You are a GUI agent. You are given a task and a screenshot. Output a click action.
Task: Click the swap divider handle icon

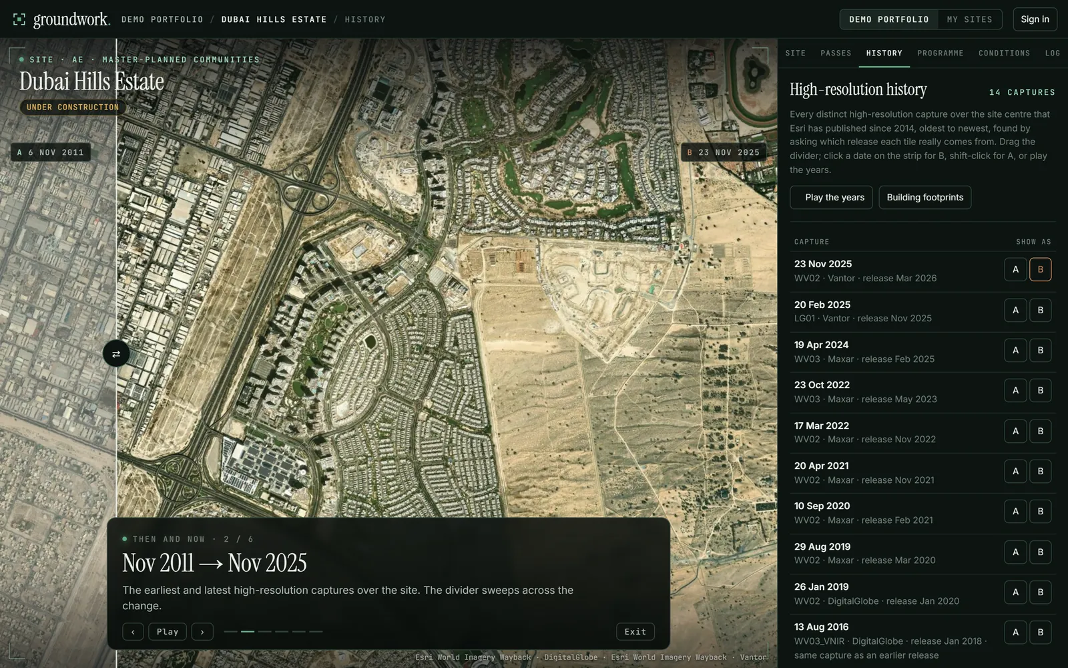point(116,354)
